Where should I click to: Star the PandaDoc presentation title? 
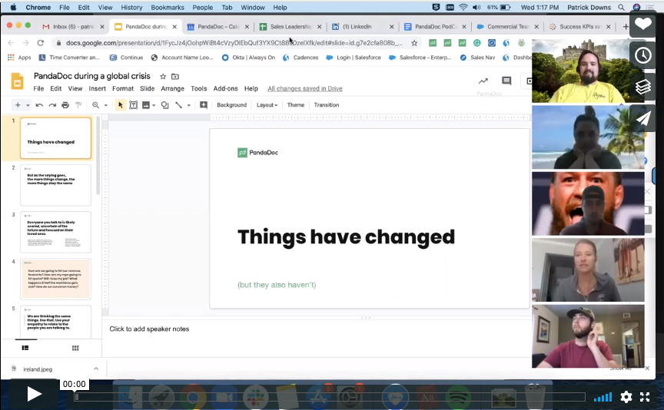(x=163, y=77)
